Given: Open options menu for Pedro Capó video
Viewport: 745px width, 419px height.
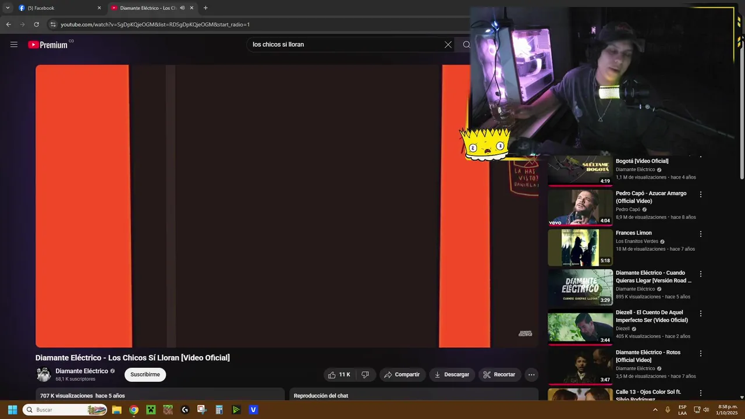Looking at the screenshot, I should click(x=701, y=194).
